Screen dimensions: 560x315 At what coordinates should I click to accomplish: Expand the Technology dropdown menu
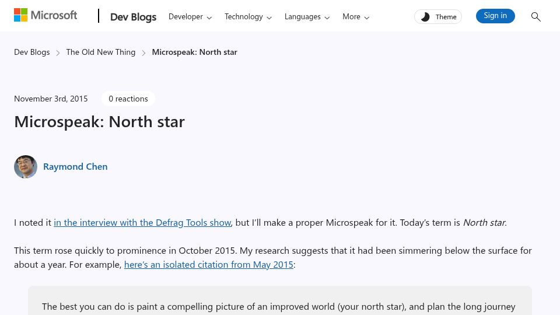coord(248,17)
